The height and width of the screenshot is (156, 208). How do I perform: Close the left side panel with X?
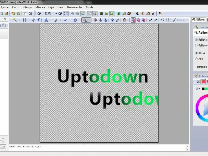[5, 19]
